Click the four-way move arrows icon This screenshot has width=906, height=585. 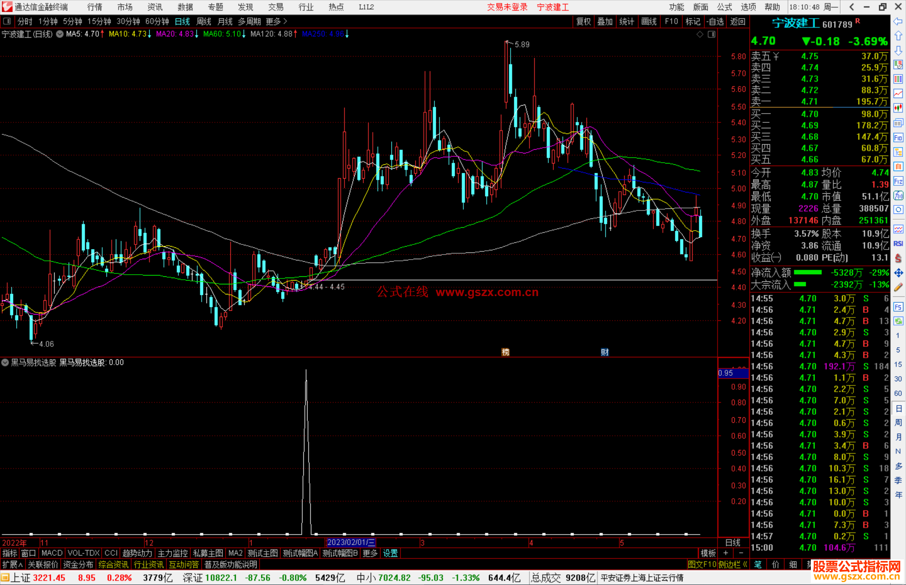pyautogui.click(x=898, y=273)
